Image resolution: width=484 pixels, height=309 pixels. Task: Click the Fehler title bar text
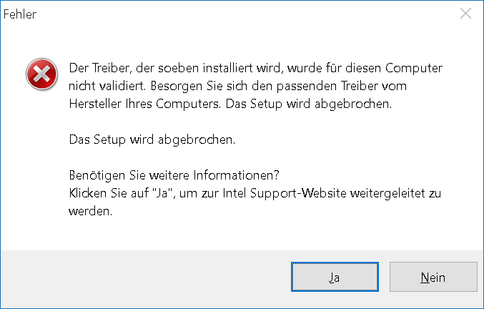click(x=21, y=14)
